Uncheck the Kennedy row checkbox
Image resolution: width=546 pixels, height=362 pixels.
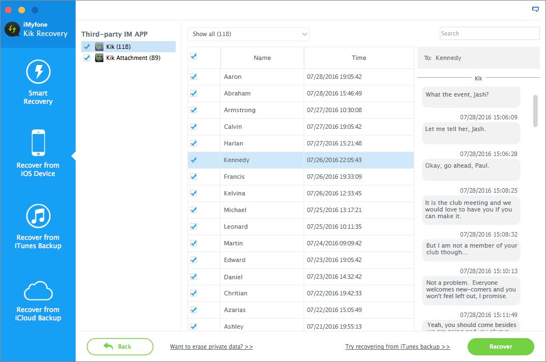pyautogui.click(x=193, y=160)
